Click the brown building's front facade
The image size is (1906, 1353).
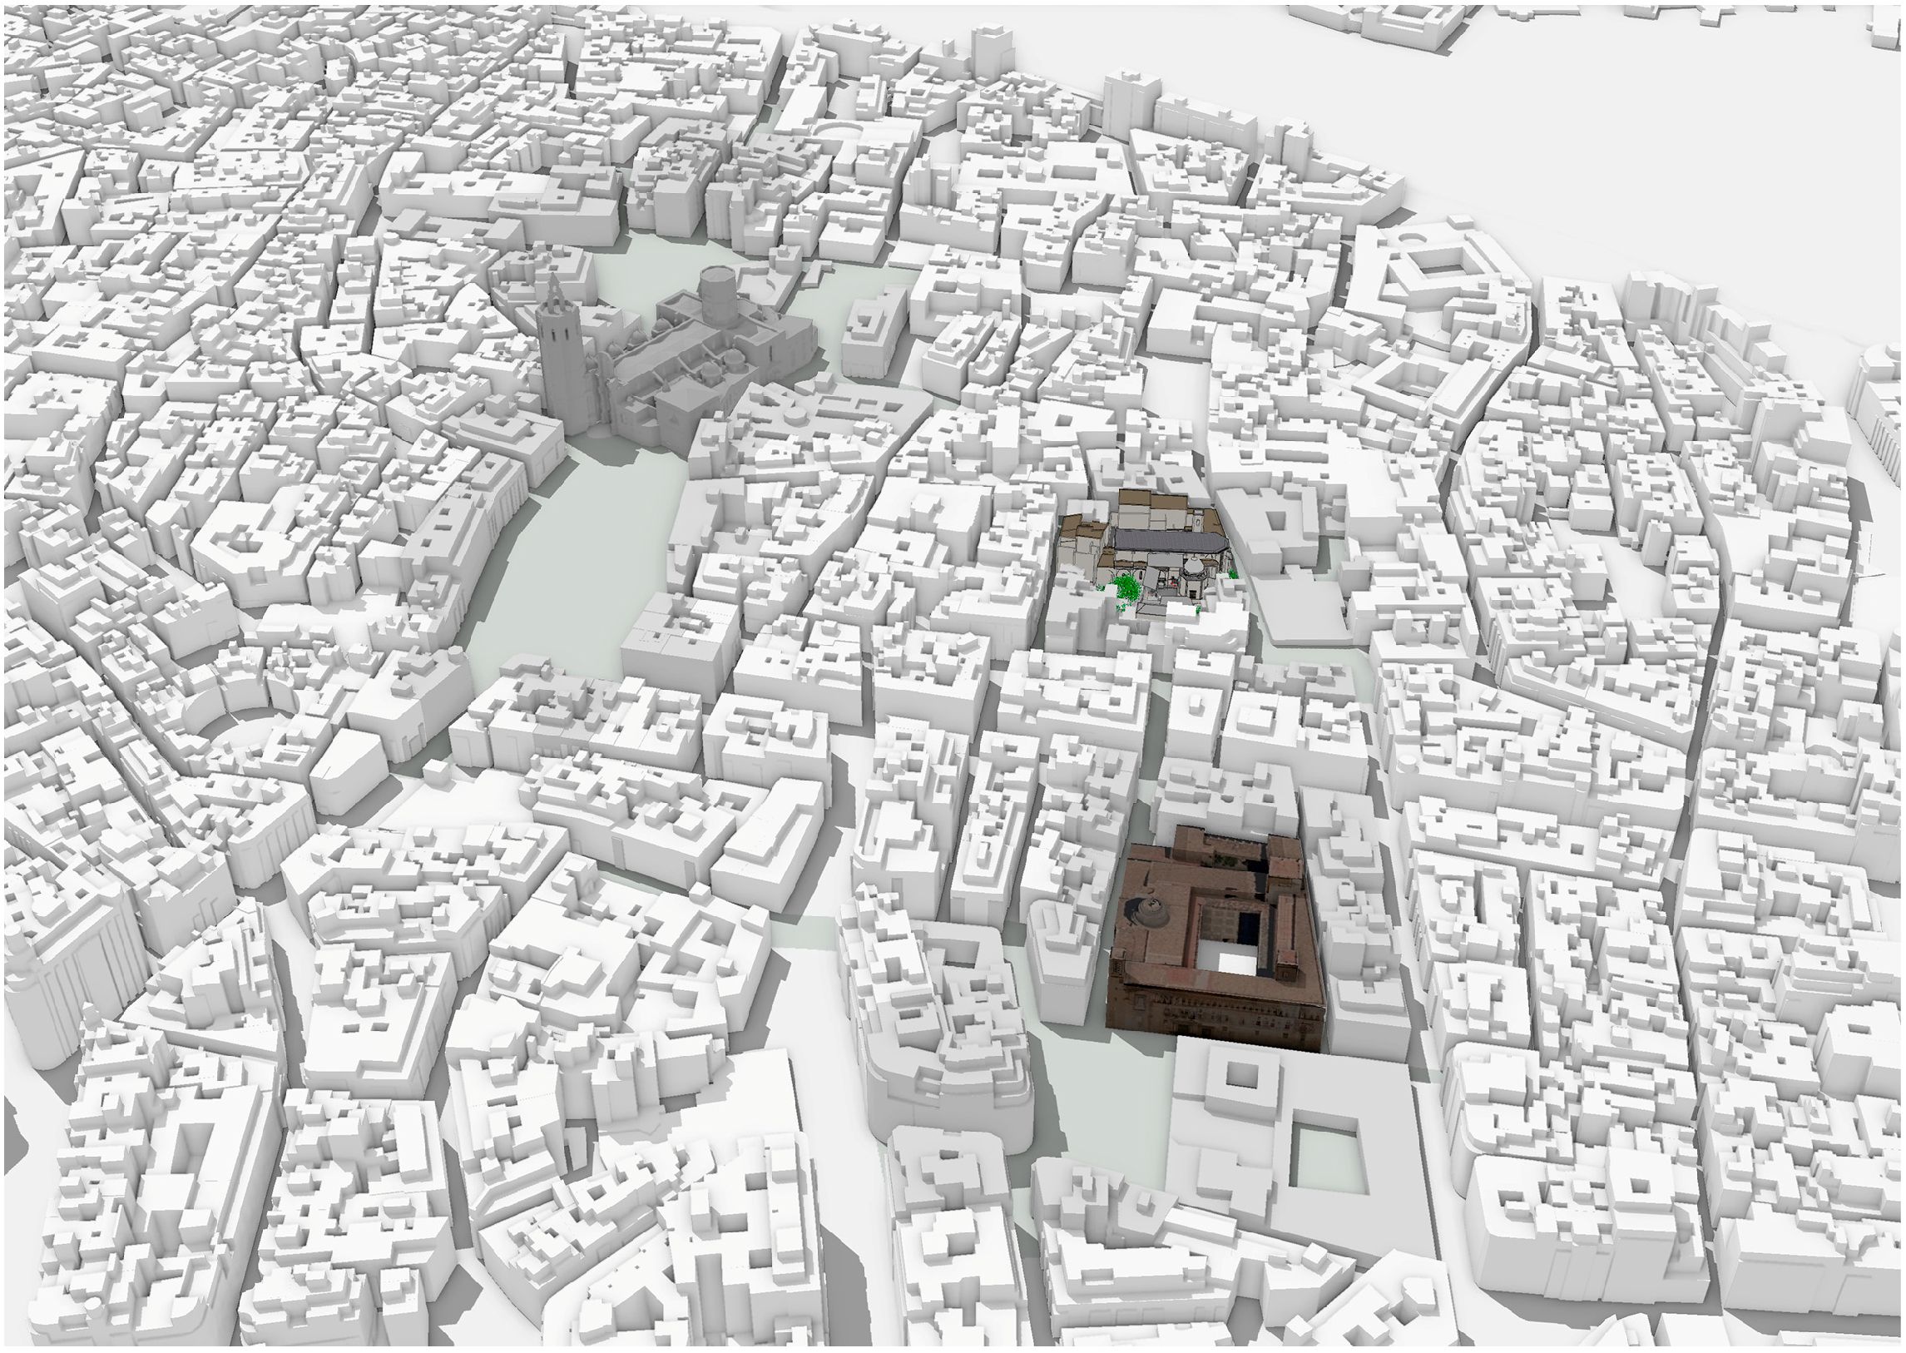[x=1216, y=1017]
